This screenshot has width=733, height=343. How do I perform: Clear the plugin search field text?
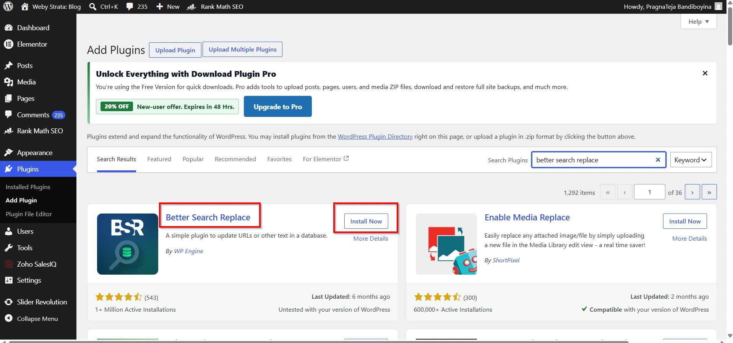(658, 160)
